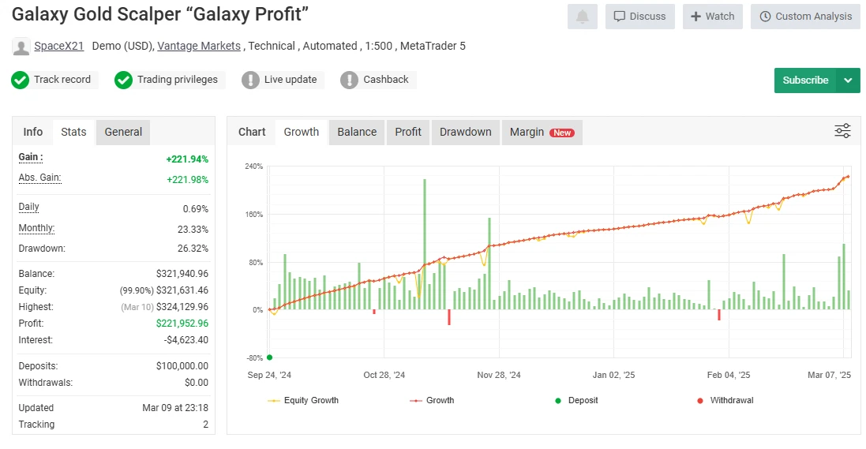Click the green deposit dot on chart
Image resolution: width=866 pixels, height=449 pixels.
click(269, 357)
